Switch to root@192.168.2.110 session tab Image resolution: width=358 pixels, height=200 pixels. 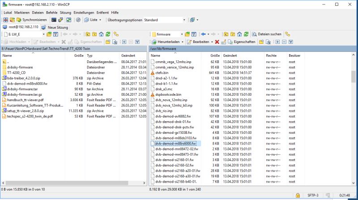(x=20, y=27)
